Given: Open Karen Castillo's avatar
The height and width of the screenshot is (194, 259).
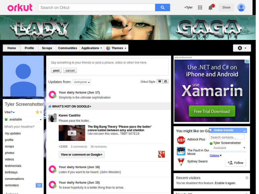Looking at the screenshot, I should (x=52, y=118).
